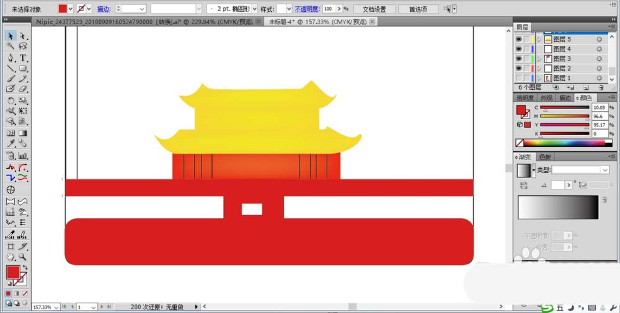Hide 图层 3 using its eye icon

[519, 59]
